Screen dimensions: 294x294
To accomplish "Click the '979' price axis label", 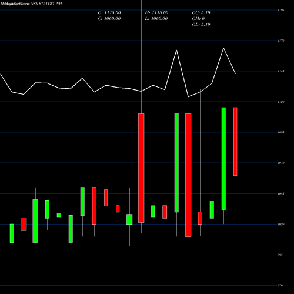I will pyautogui.click(x=280, y=286).
